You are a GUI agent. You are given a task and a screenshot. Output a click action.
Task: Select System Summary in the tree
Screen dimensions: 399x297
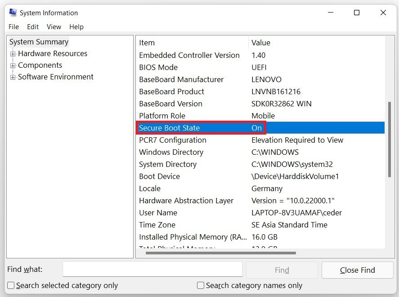tap(39, 42)
